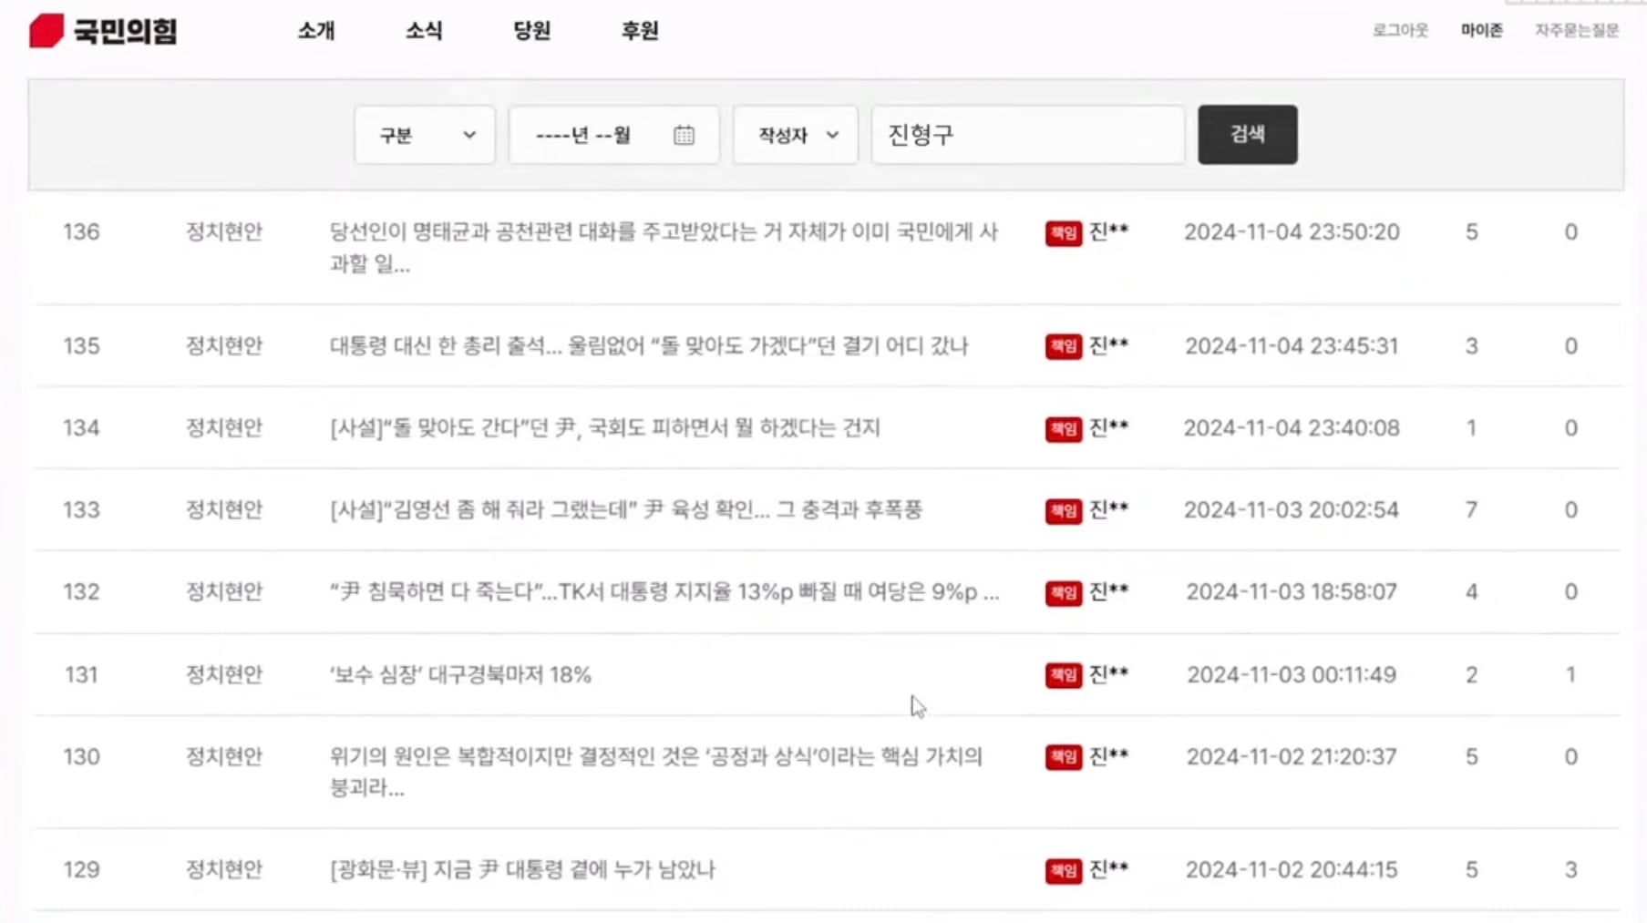Click comment count 3 on row 129
Screen dimensions: 1647x923
(x=1570, y=870)
